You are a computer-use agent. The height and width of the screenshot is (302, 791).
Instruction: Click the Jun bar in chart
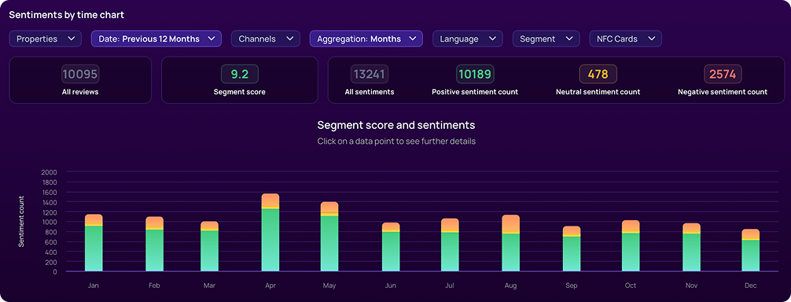[391, 248]
